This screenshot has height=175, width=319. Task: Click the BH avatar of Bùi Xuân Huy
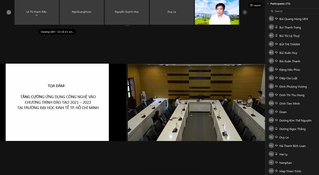tap(271, 52)
